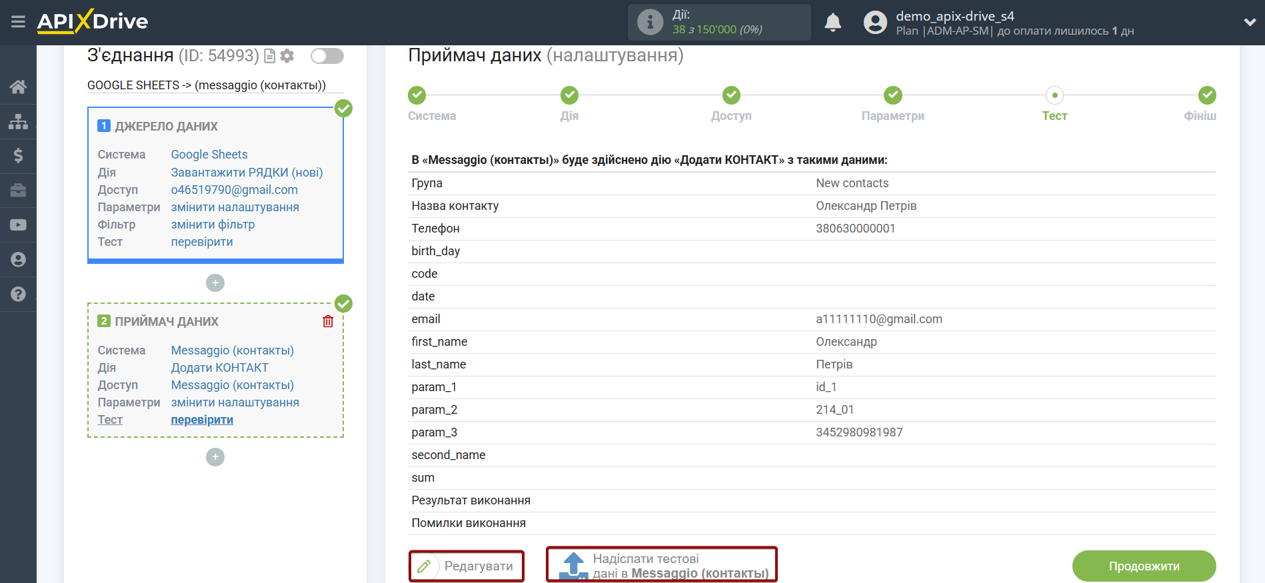Viewport: 1265px width, 583px height.
Task: Open video tutorials sidebar icon
Action: coord(18,225)
